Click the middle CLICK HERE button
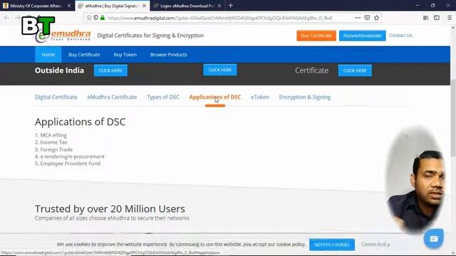This screenshot has height=256, width=456. pyautogui.click(x=220, y=70)
